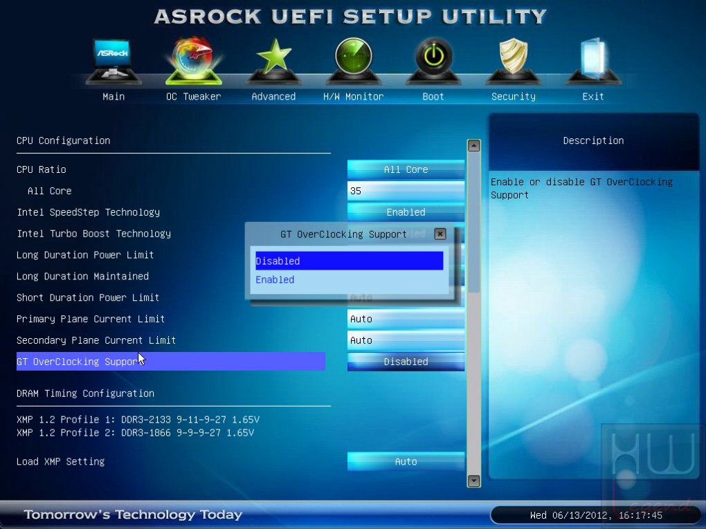Open GT OverClocking Support Disabled dropdown
The height and width of the screenshot is (529, 706).
(406, 362)
